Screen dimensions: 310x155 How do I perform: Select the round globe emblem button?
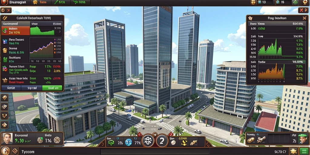(x=148, y=141)
